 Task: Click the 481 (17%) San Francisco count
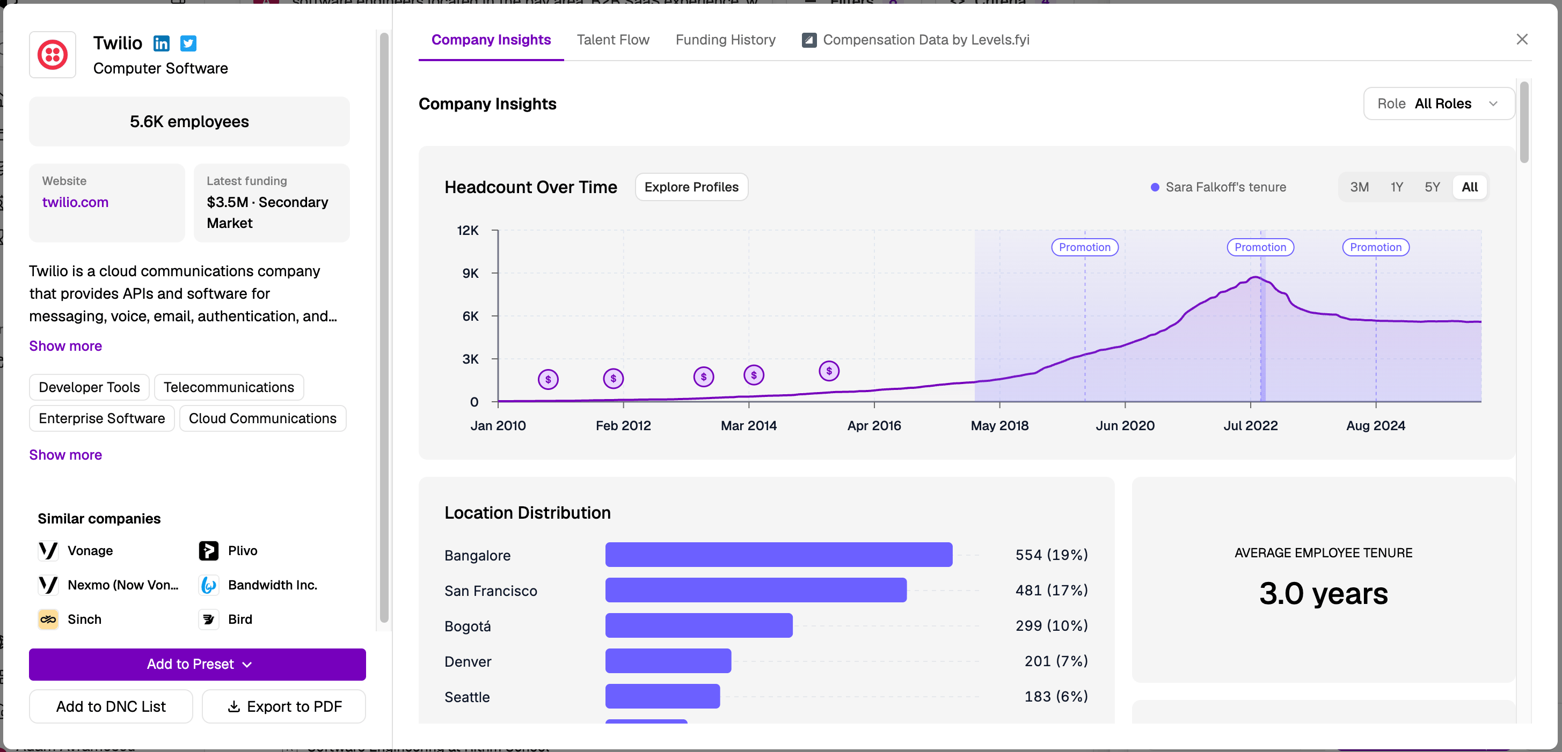(1052, 590)
